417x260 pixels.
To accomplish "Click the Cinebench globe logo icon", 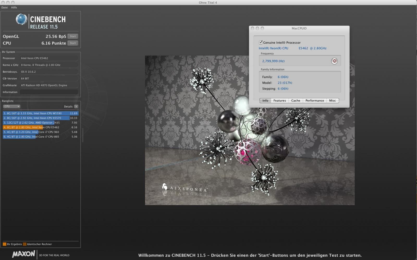I will [x=21, y=20].
